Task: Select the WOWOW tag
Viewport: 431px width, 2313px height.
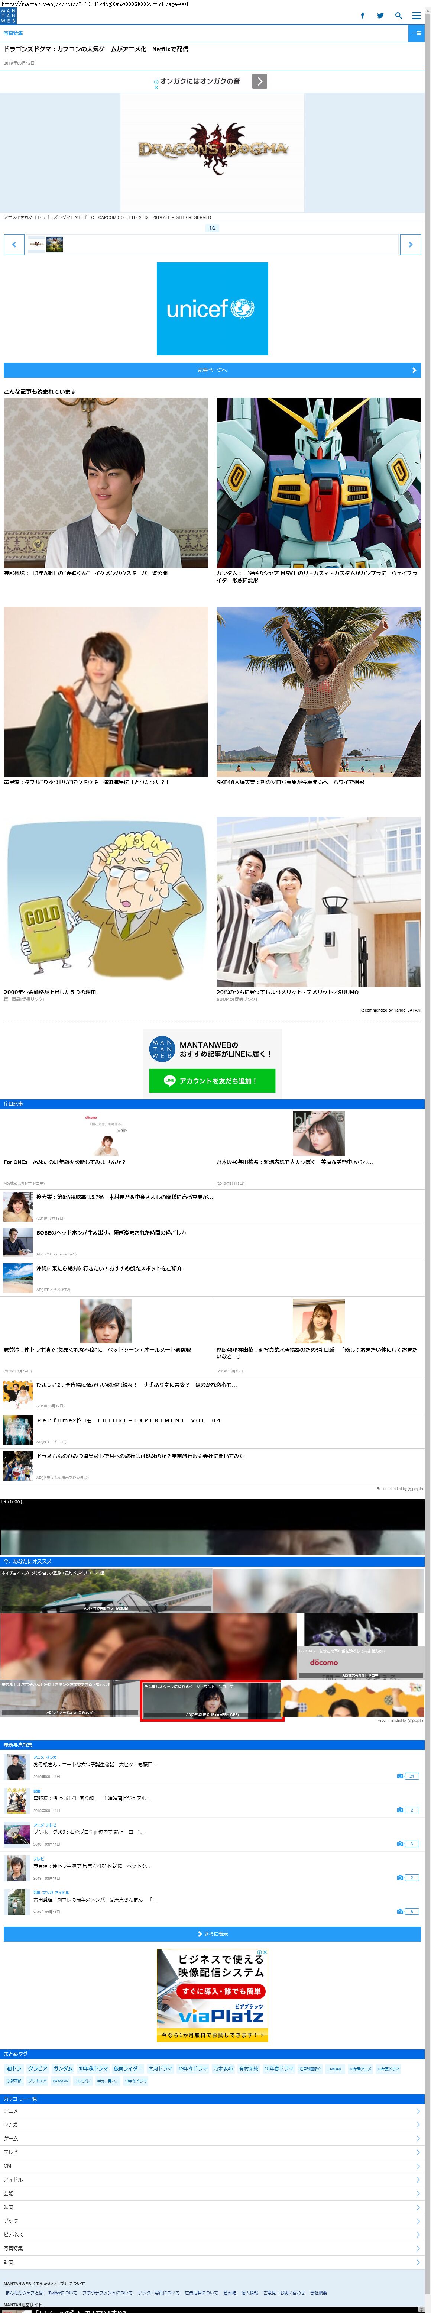Action: [x=60, y=2080]
